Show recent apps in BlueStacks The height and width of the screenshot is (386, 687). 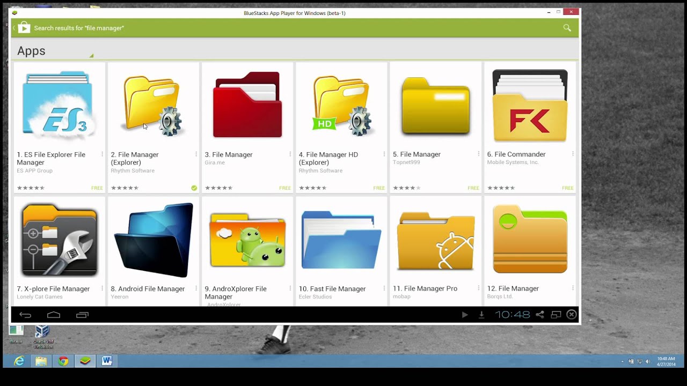[x=82, y=315]
